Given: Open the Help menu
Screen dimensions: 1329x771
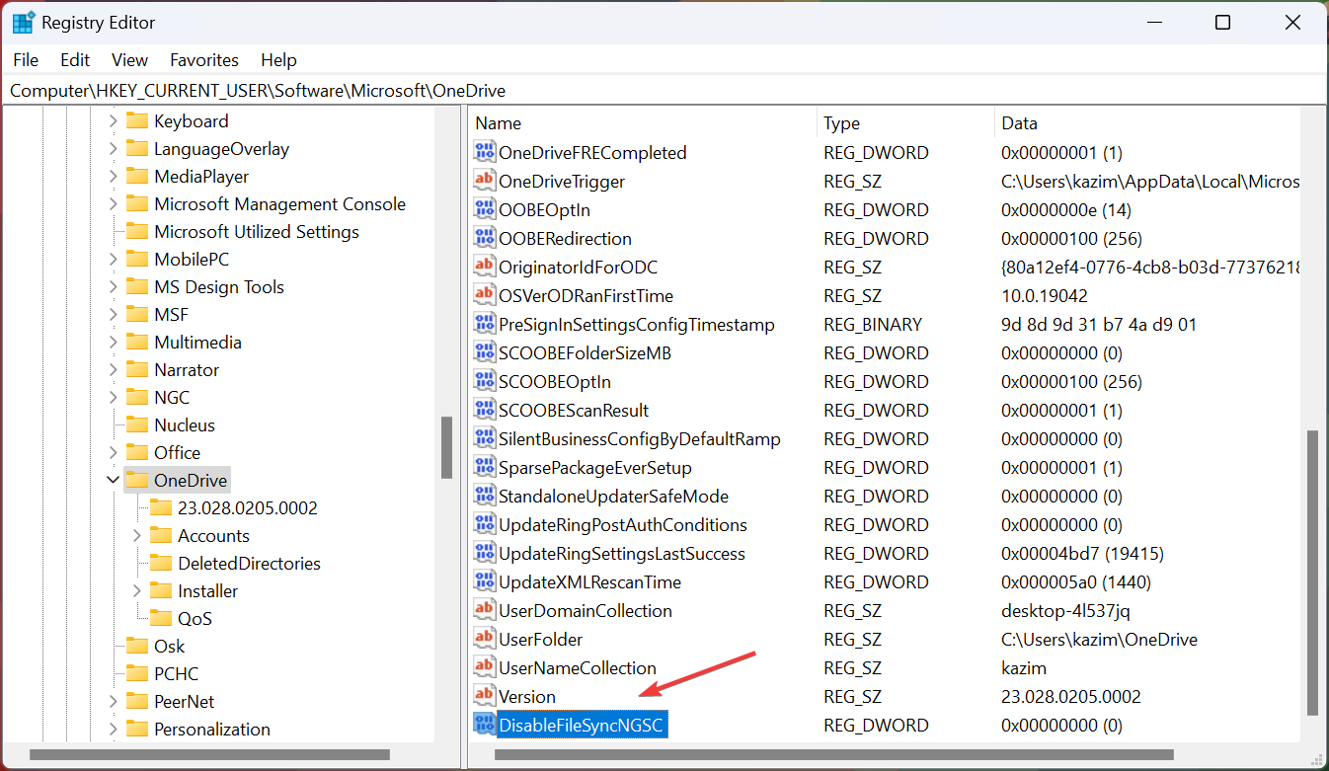Looking at the screenshot, I should pyautogui.click(x=278, y=60).
